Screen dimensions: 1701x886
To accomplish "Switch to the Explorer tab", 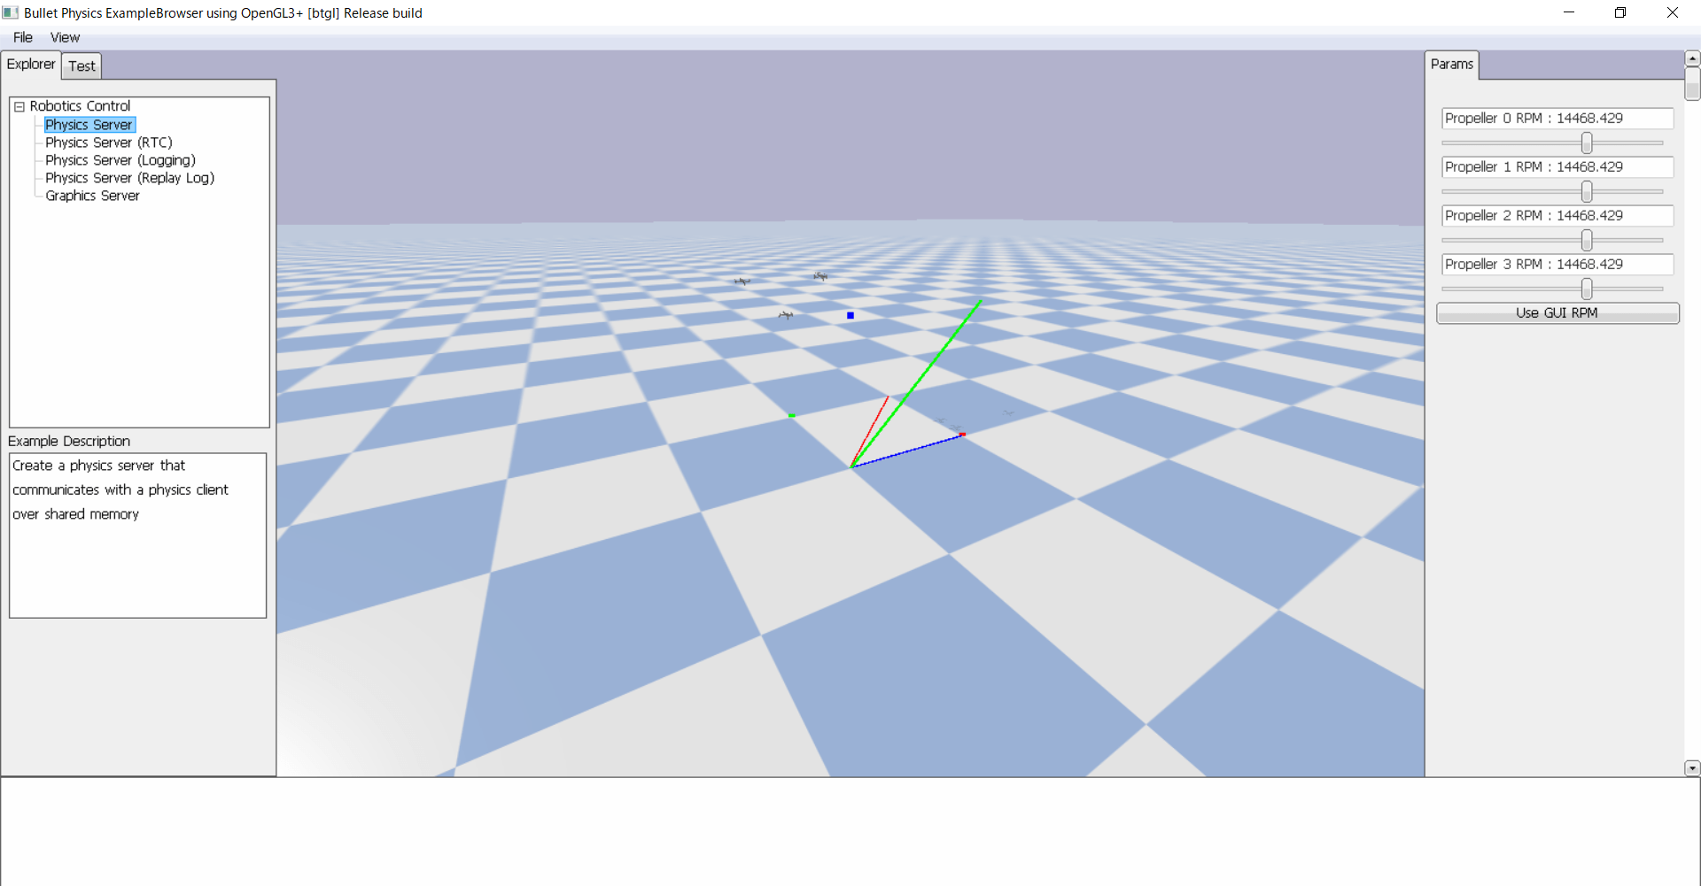I will coord(31,64).
